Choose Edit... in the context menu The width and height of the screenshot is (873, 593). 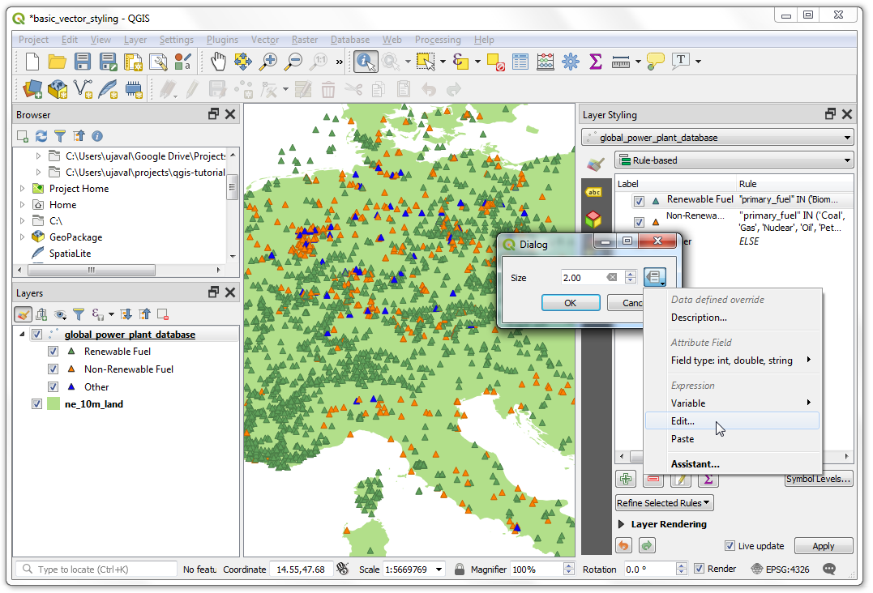(x=683, y=421)
